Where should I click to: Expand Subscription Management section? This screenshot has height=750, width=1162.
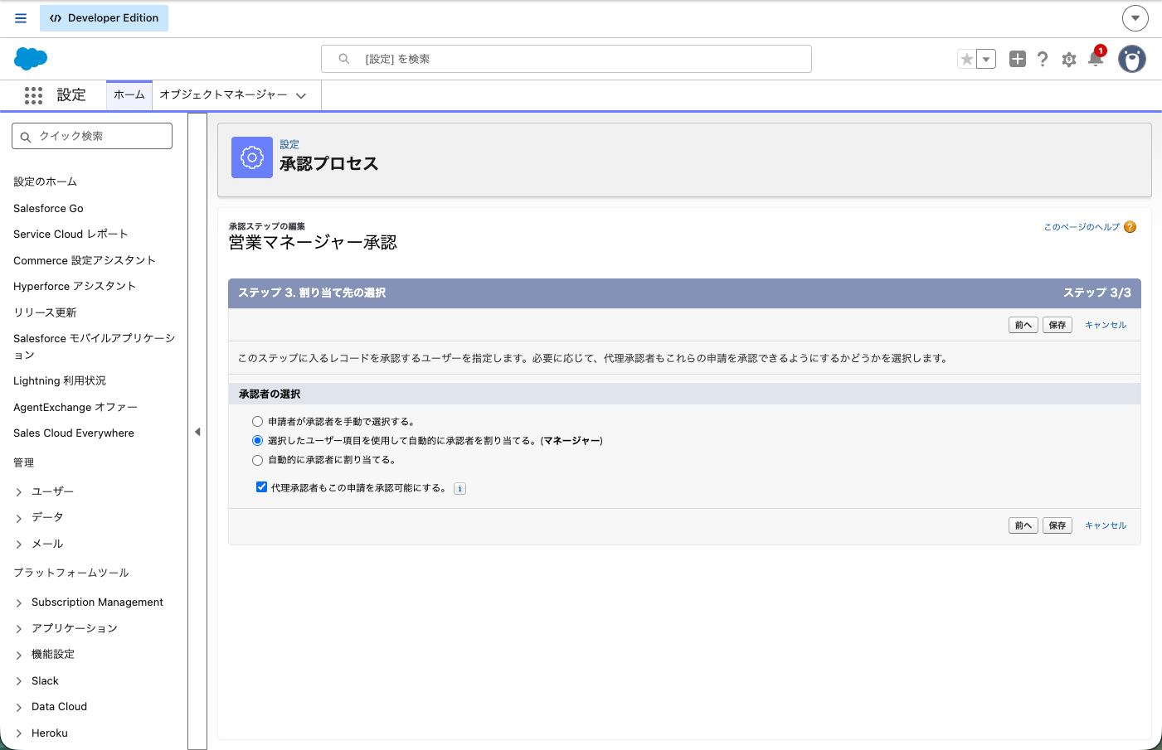(19, 602)
